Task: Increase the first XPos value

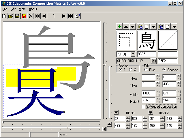Action: 157,76
